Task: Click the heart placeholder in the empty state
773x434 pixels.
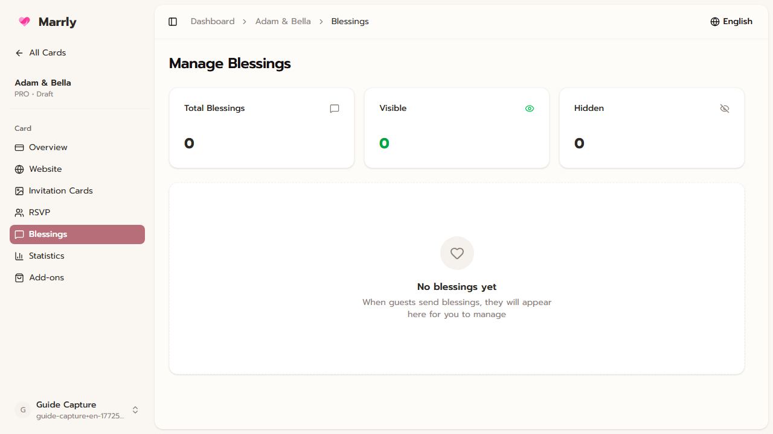Action: 457,253
